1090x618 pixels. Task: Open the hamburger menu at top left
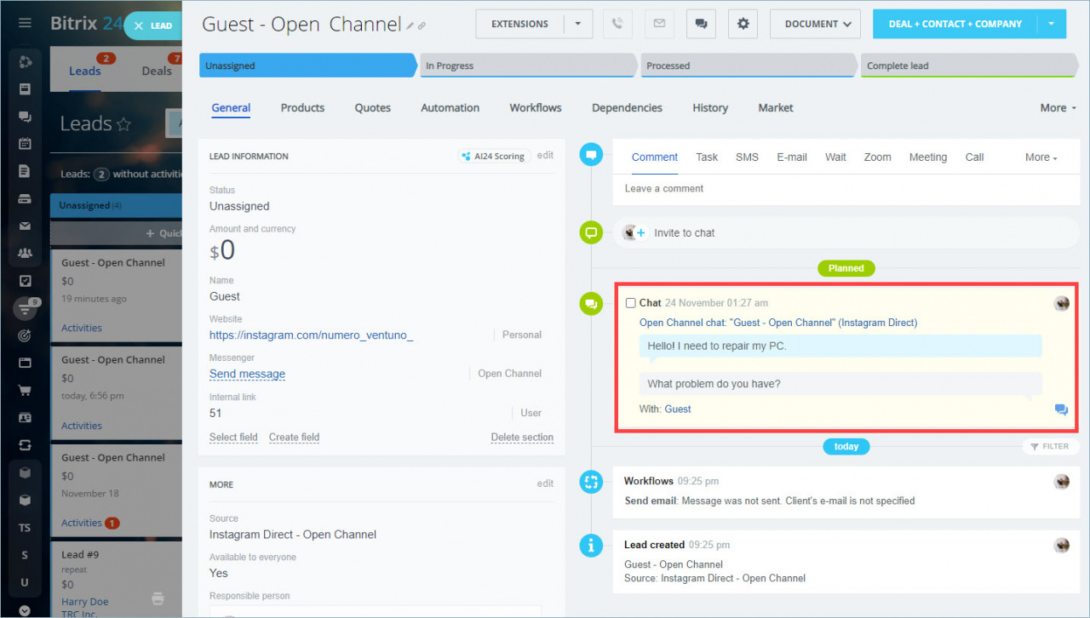(x=25, y=23)
